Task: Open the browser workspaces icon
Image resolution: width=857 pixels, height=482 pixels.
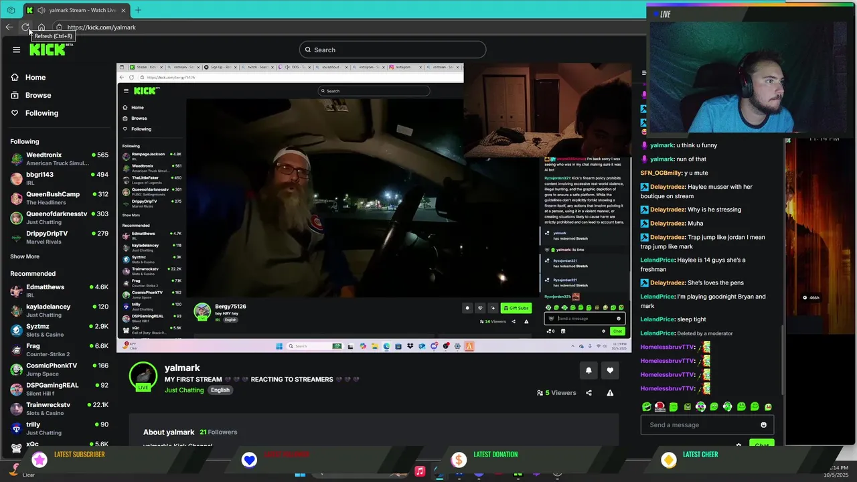Action: (x=11, y=10)
